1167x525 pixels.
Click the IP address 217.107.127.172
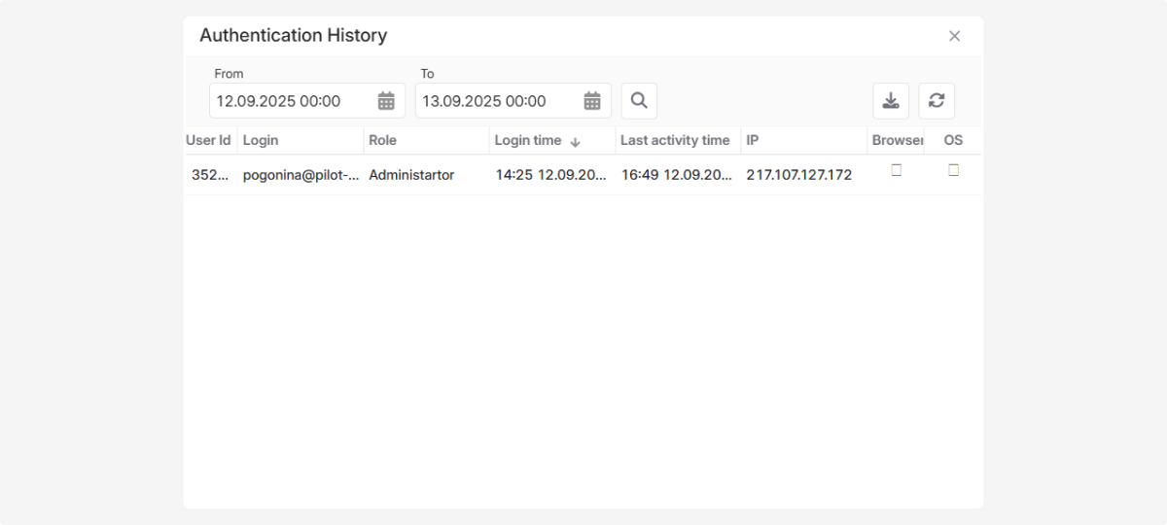point(798,175)
